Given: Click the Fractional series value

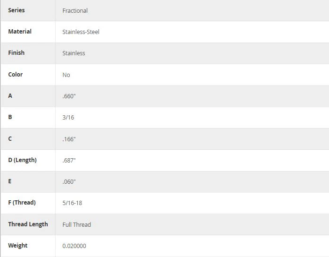Looking at the screenshot, I should tap(75, 11).
